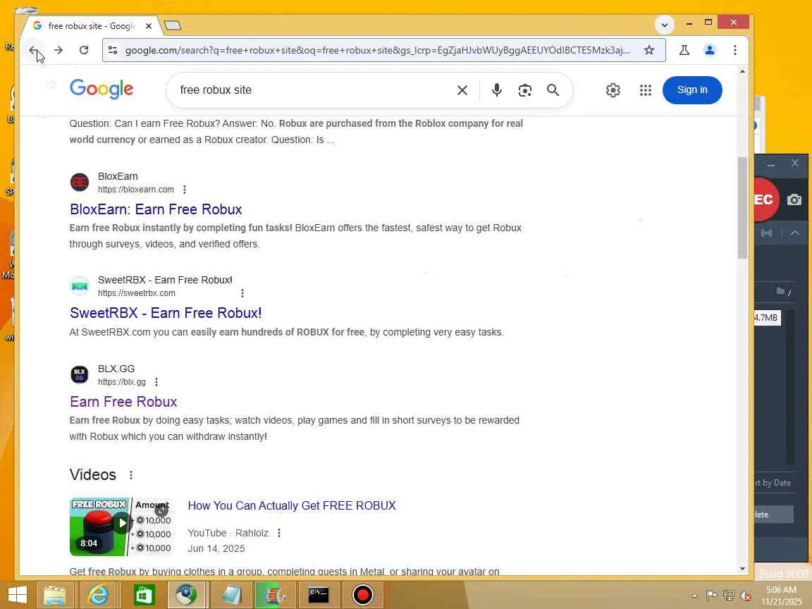Take screenshot with recorder camera icon
The width and height of the screenshot is (812, 609).
[794, 200]
